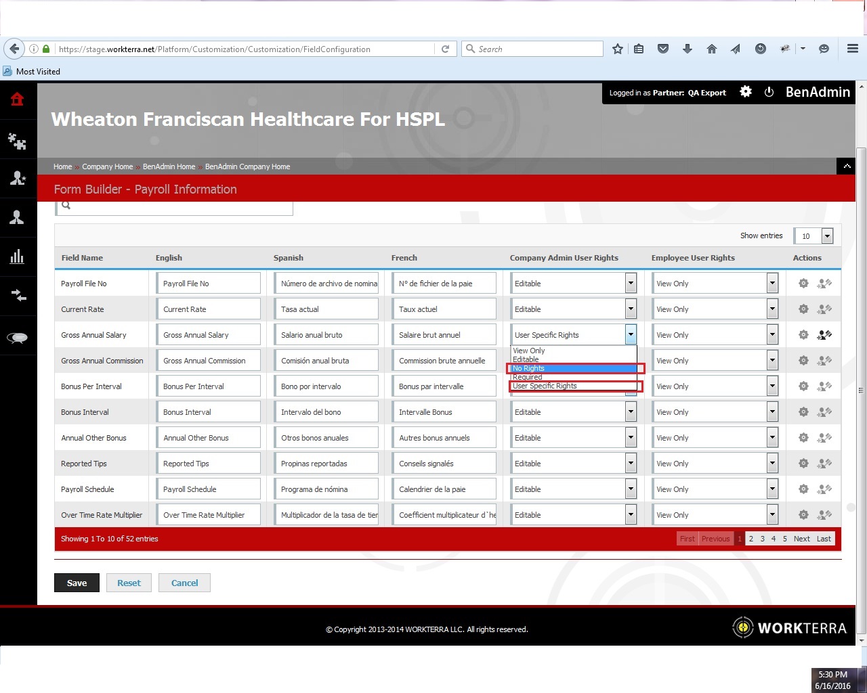Click the bookmark star icon in browser toolbar
The image size is (867, 693).
point(617,49)
